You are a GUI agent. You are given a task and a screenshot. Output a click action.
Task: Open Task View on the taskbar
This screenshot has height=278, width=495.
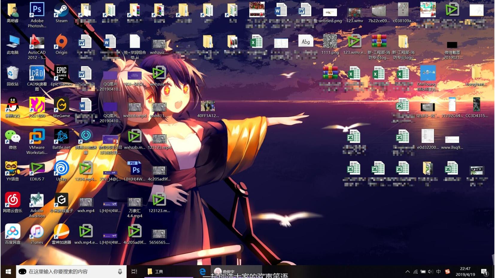click(134, 271)
